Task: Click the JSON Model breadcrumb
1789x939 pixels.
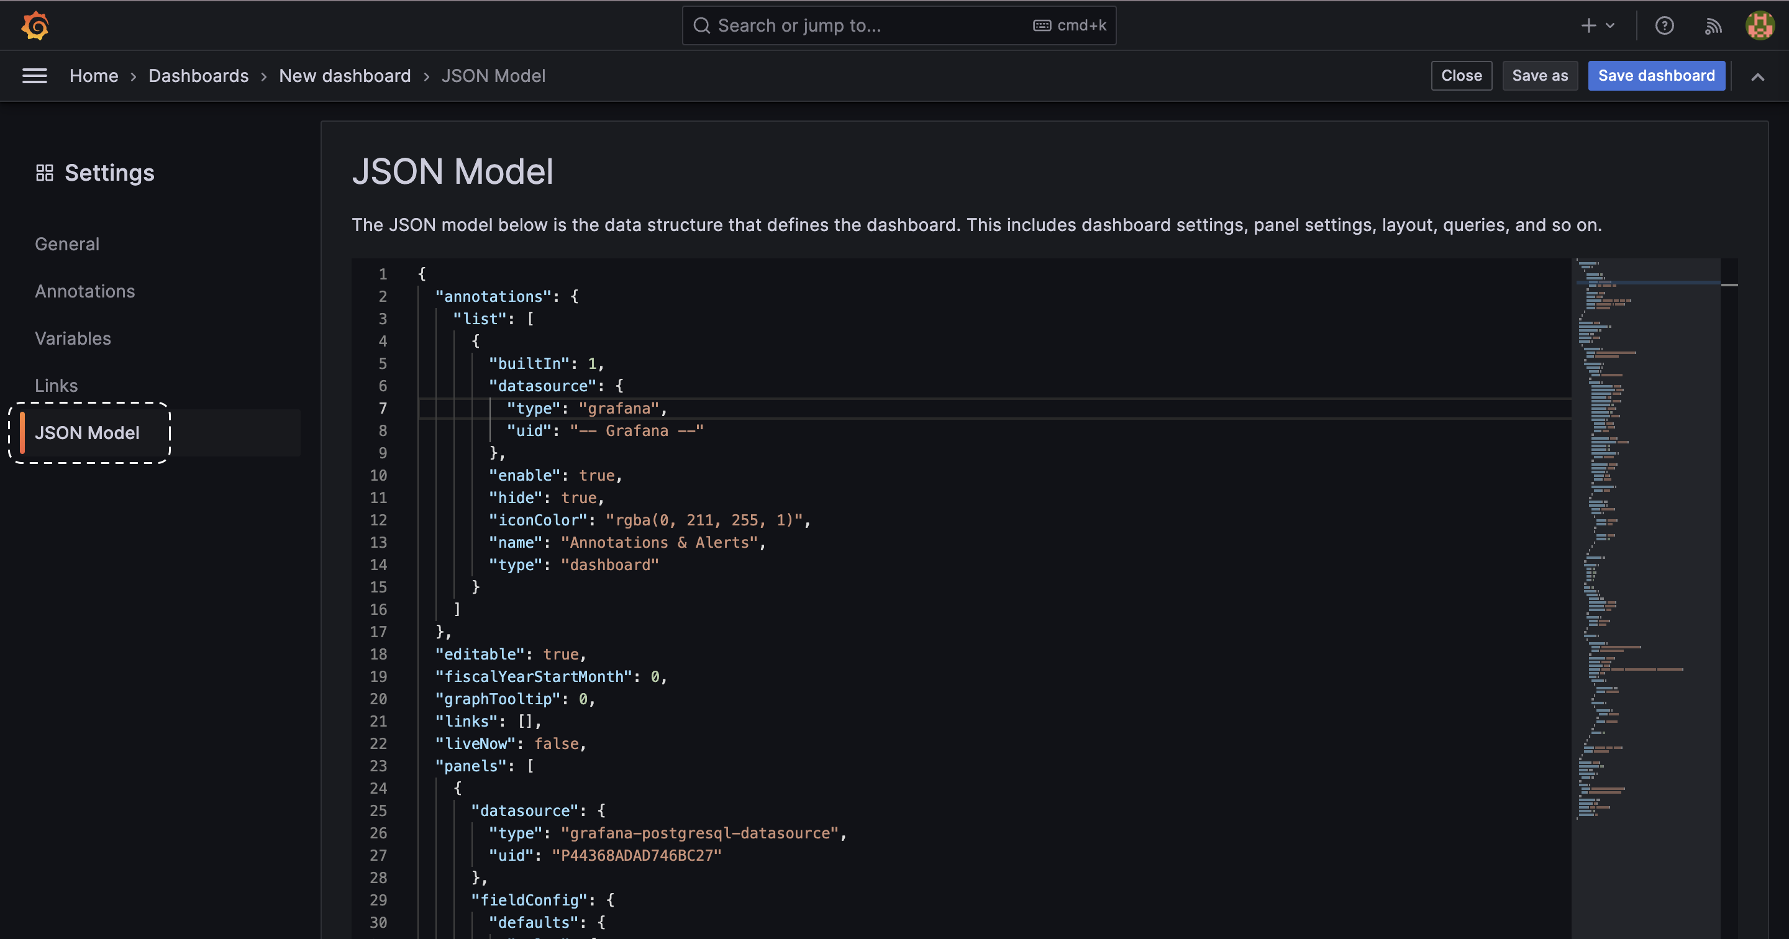Action: tap(494, 76)
